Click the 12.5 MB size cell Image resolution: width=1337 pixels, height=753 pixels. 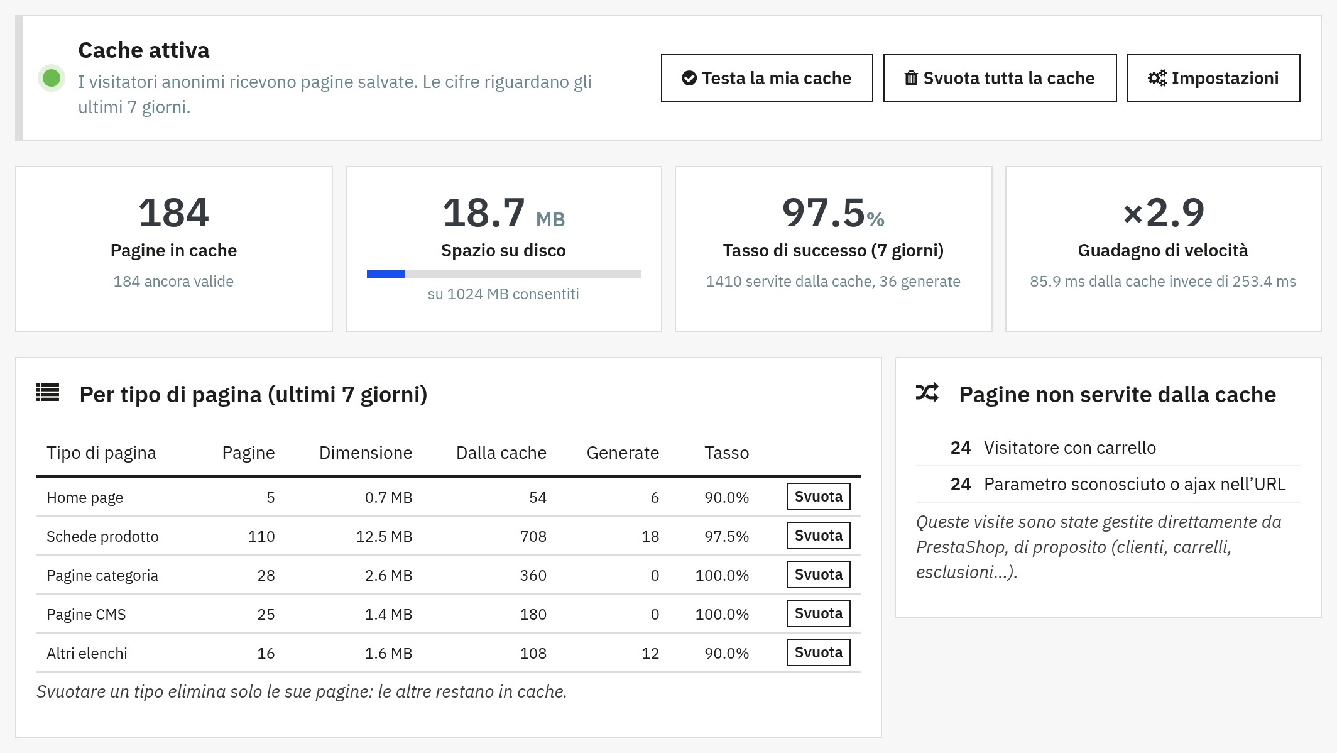384,536
